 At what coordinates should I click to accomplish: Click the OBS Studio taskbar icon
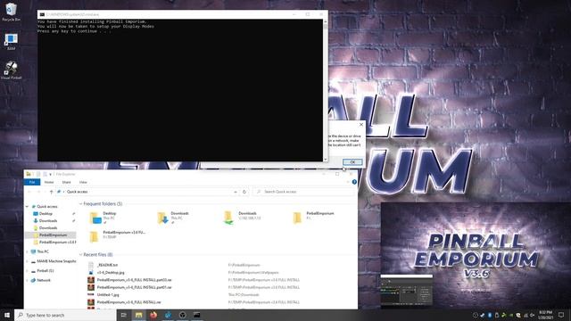[x=182, y=315]
